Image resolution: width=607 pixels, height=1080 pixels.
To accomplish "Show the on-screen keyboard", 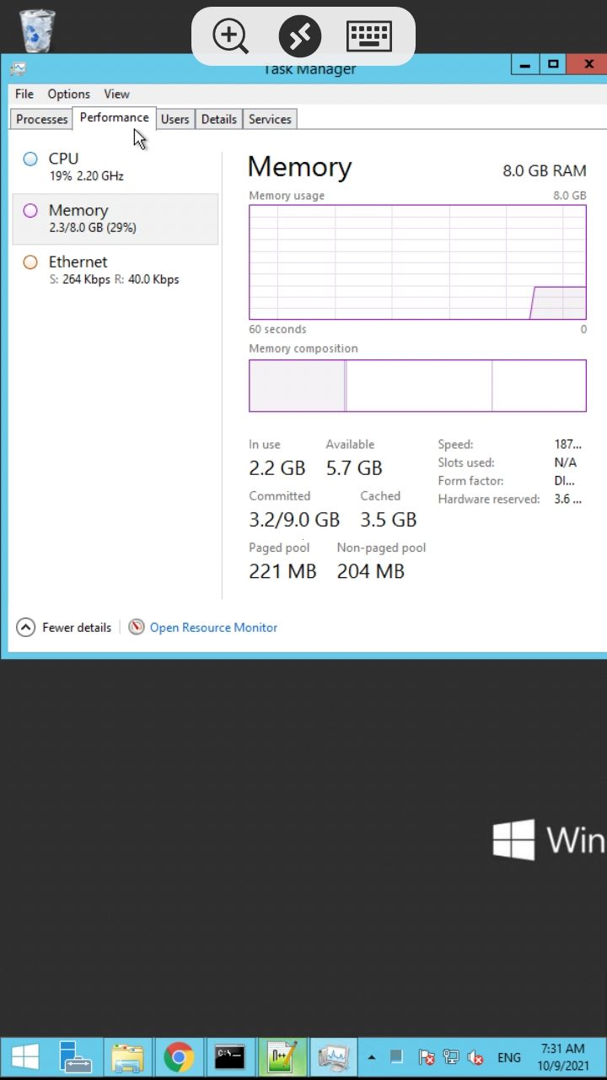I will tap(368, 36).
